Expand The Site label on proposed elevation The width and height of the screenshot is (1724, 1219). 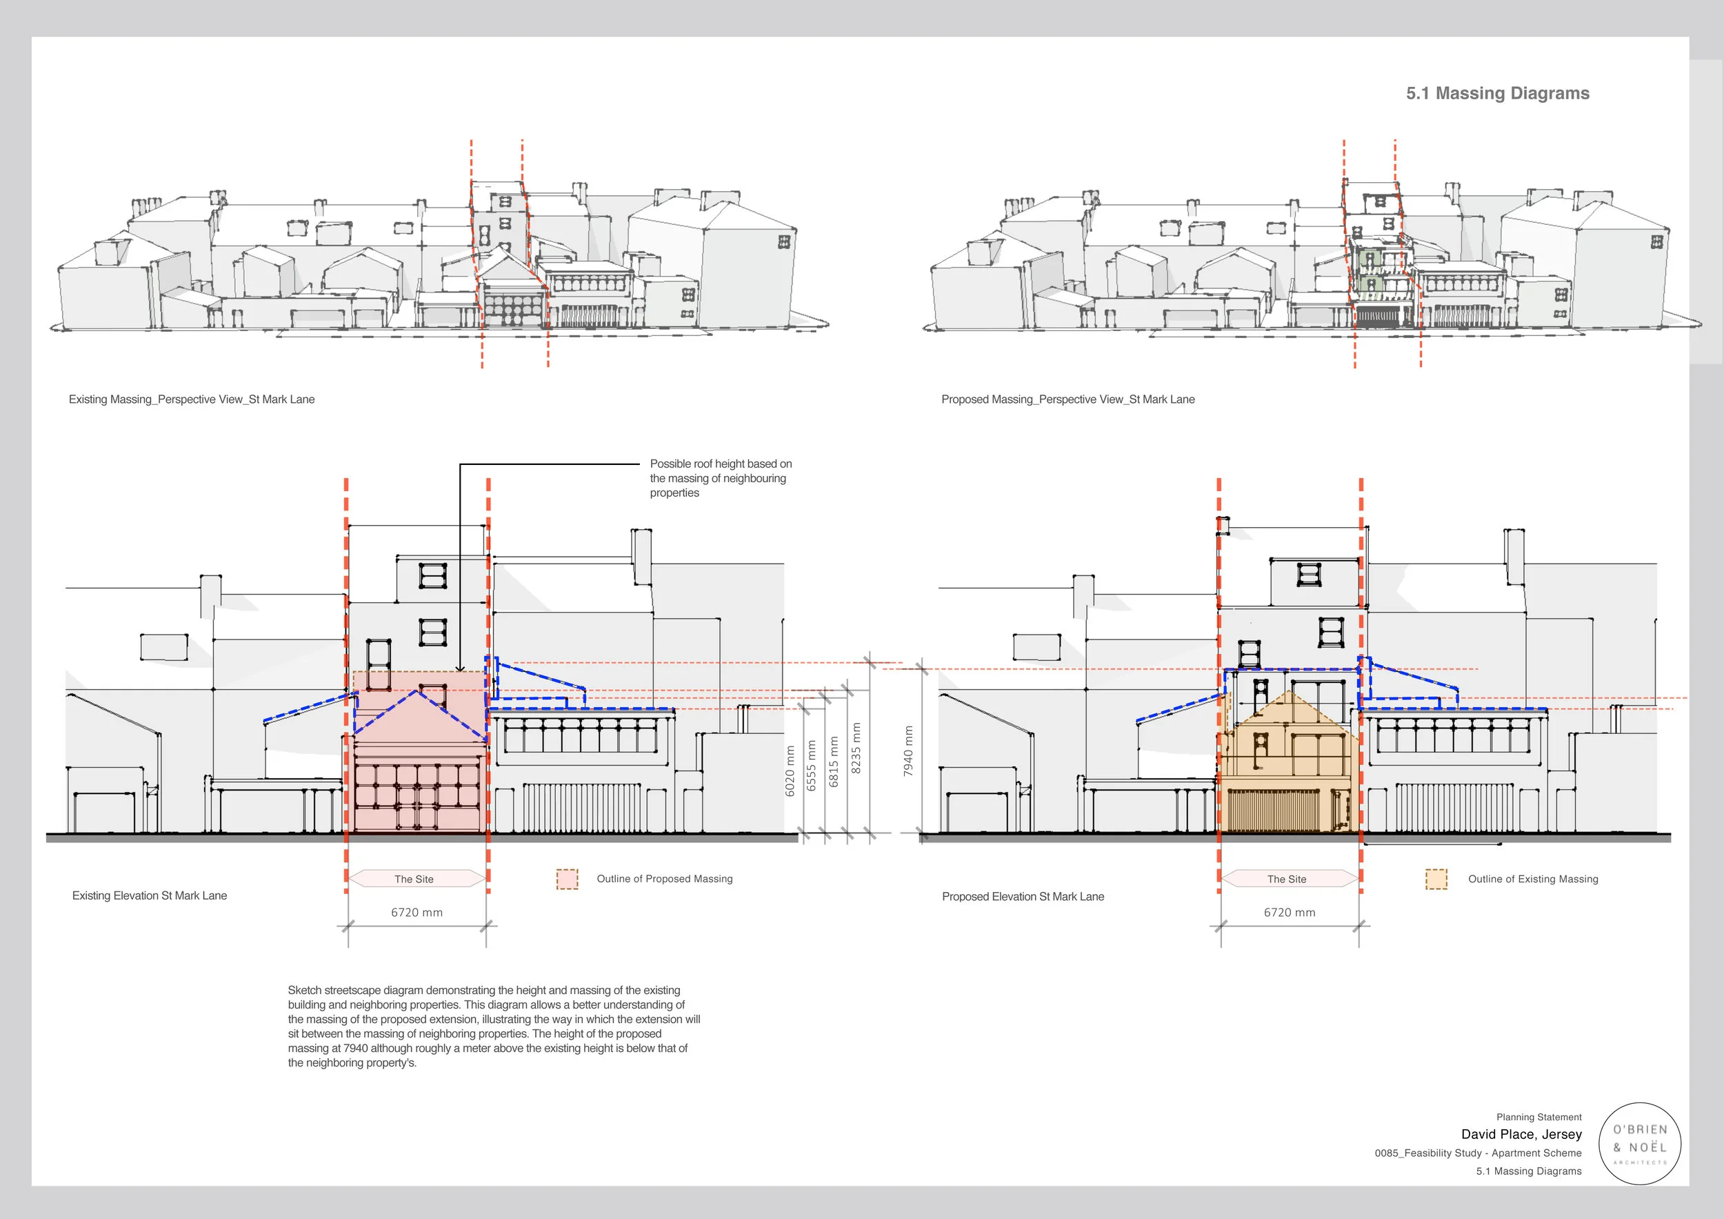click(x=1287, y=879)
